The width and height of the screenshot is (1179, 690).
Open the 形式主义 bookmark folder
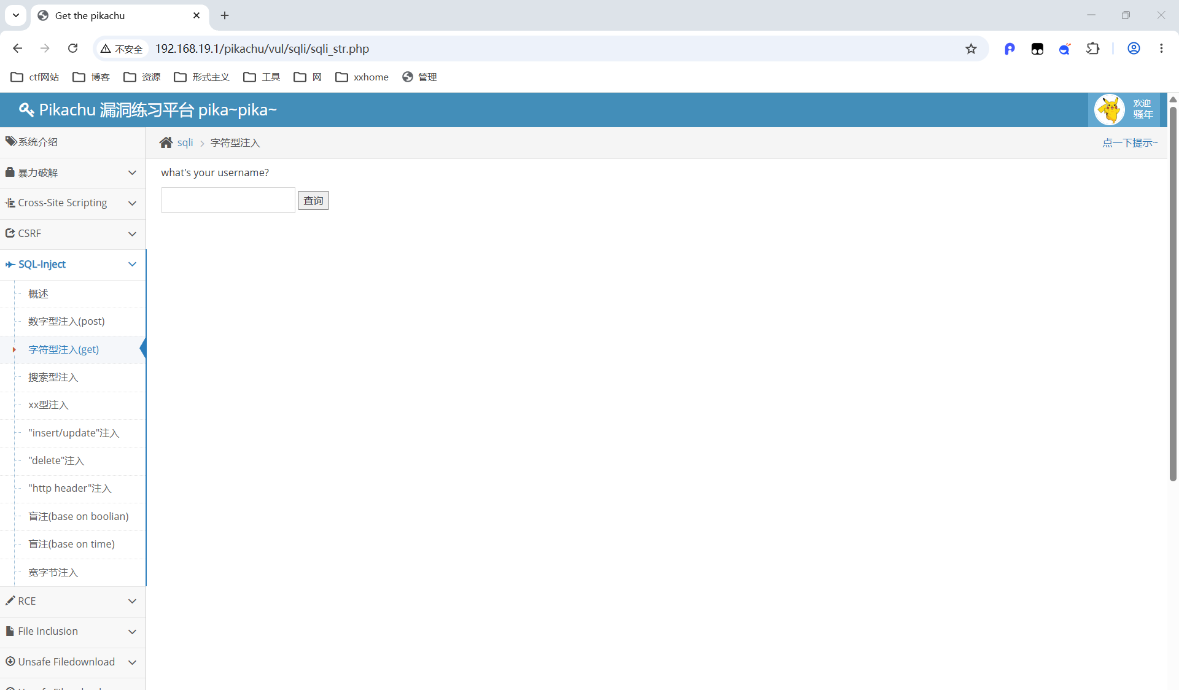pos(202,77)
